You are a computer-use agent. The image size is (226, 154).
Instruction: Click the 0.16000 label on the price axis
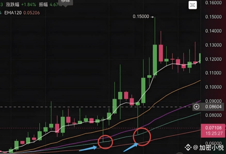click(x=213, y=3)
